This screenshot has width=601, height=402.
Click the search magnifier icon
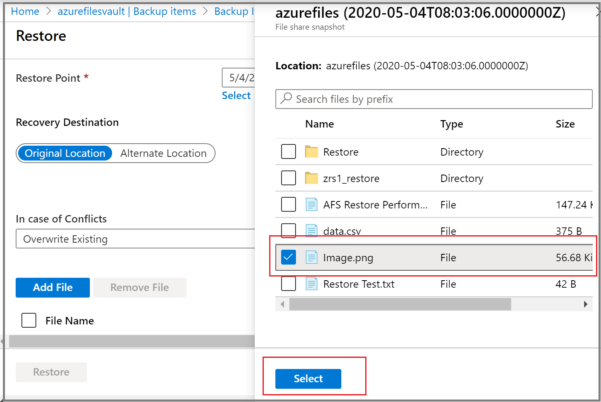pos(286,99)
